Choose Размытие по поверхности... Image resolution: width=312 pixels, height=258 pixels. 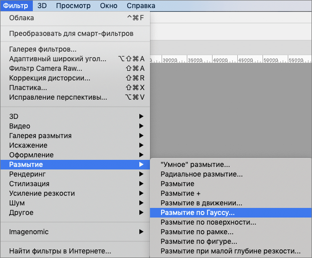[x=231, y=222]
